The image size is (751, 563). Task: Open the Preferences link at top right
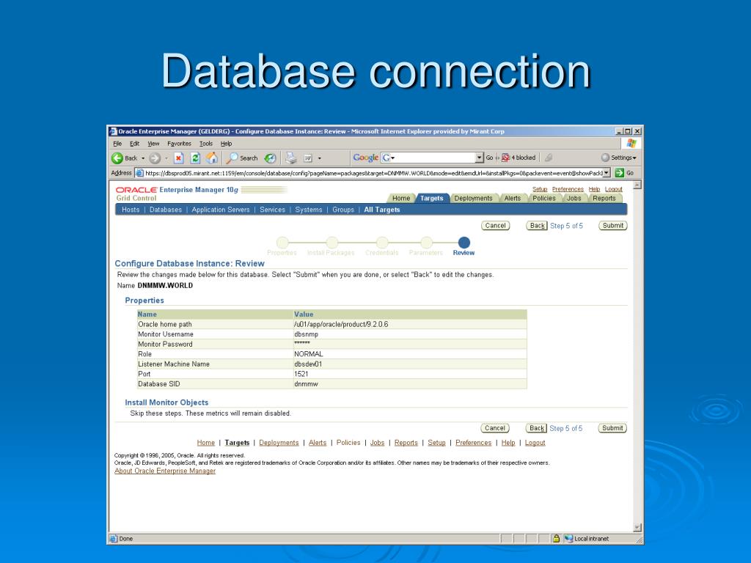[568, 189]
